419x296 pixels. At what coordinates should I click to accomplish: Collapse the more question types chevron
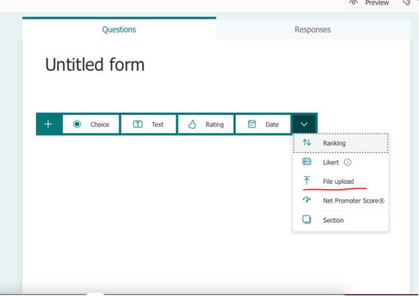click(304, 124)
